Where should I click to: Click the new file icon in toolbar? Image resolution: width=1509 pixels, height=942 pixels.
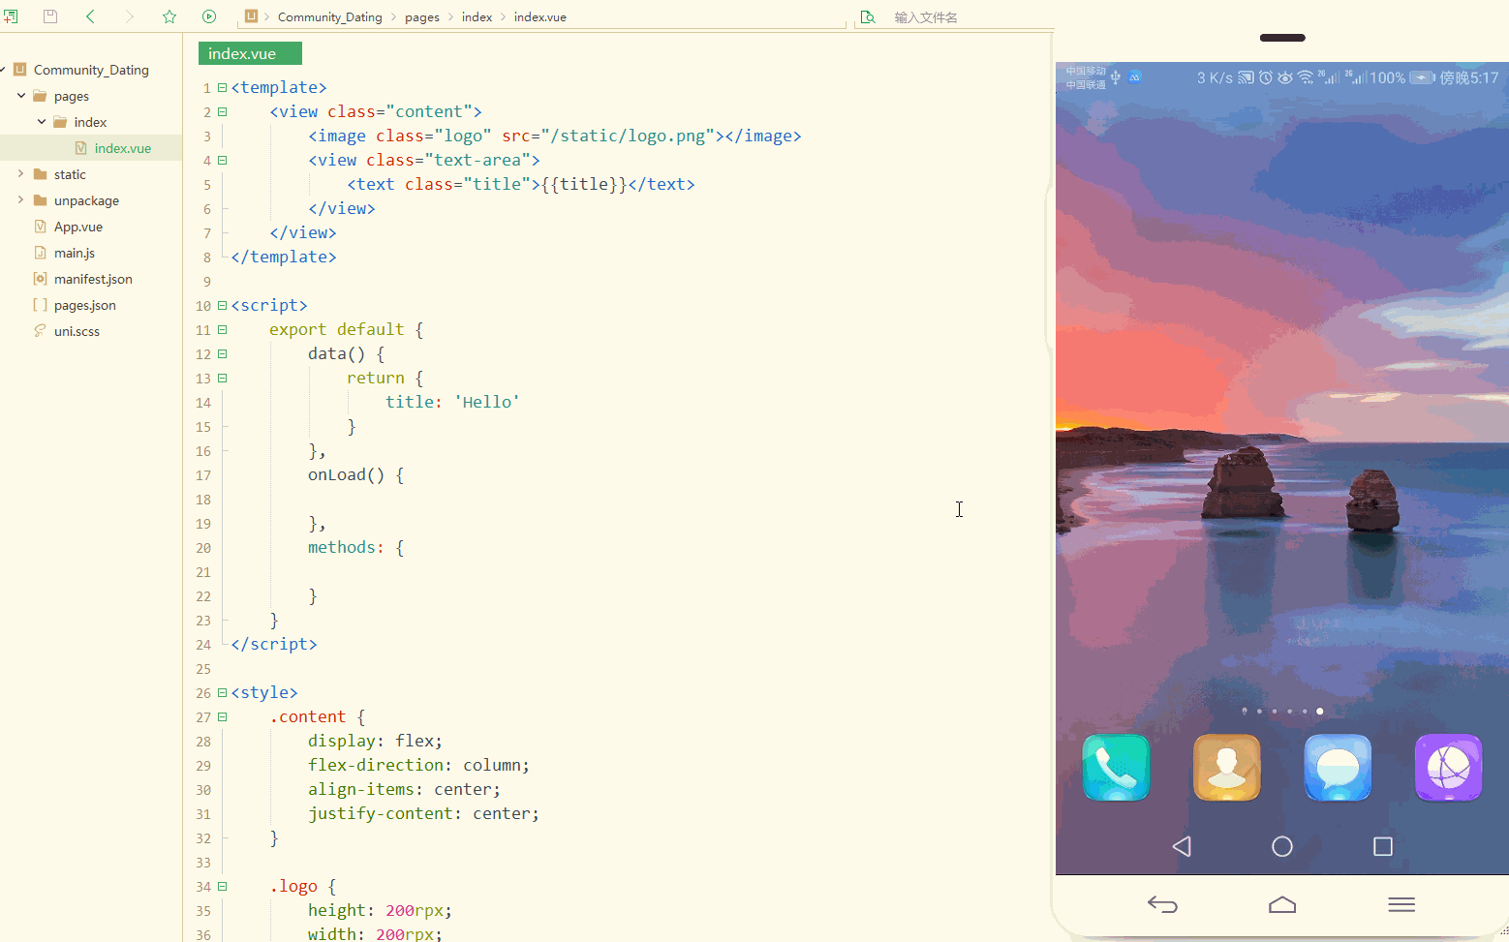pos(11,16)
